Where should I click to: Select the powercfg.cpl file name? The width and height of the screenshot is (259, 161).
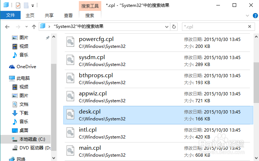pos(96,39)
